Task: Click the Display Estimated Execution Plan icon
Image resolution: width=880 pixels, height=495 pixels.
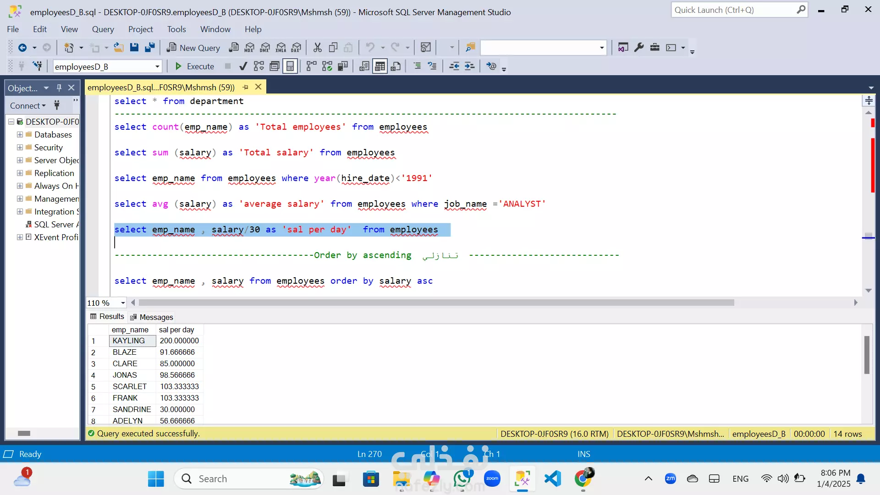Action: point(259,66)
